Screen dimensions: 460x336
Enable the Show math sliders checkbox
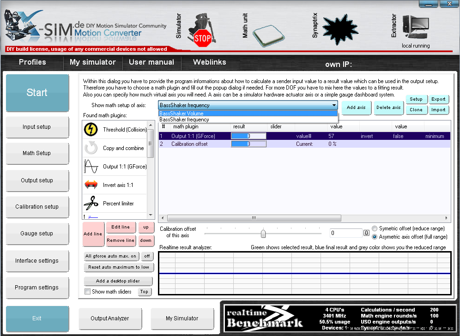pyautogui.click(x=88, y=292)
